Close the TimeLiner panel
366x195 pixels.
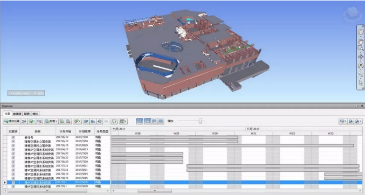362,106
